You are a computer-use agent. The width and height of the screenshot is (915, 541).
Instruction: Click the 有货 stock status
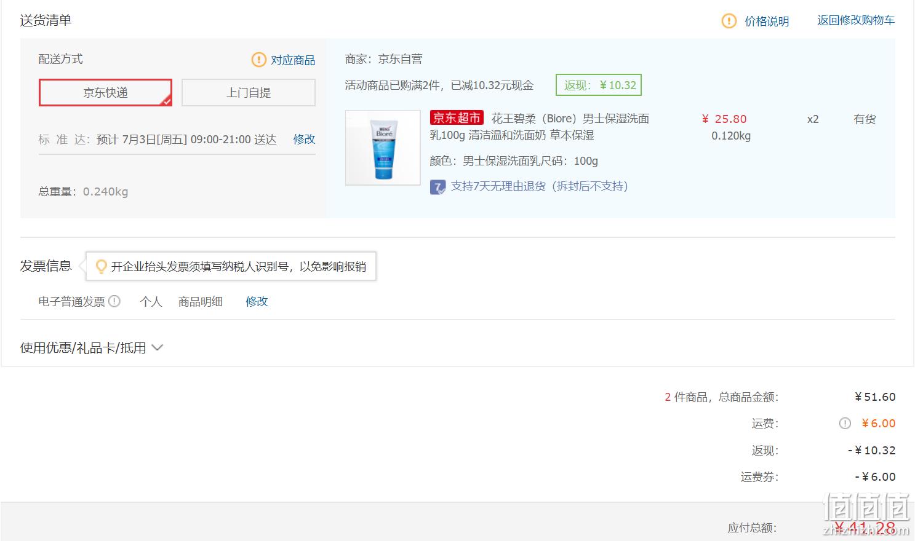(865, 119)
